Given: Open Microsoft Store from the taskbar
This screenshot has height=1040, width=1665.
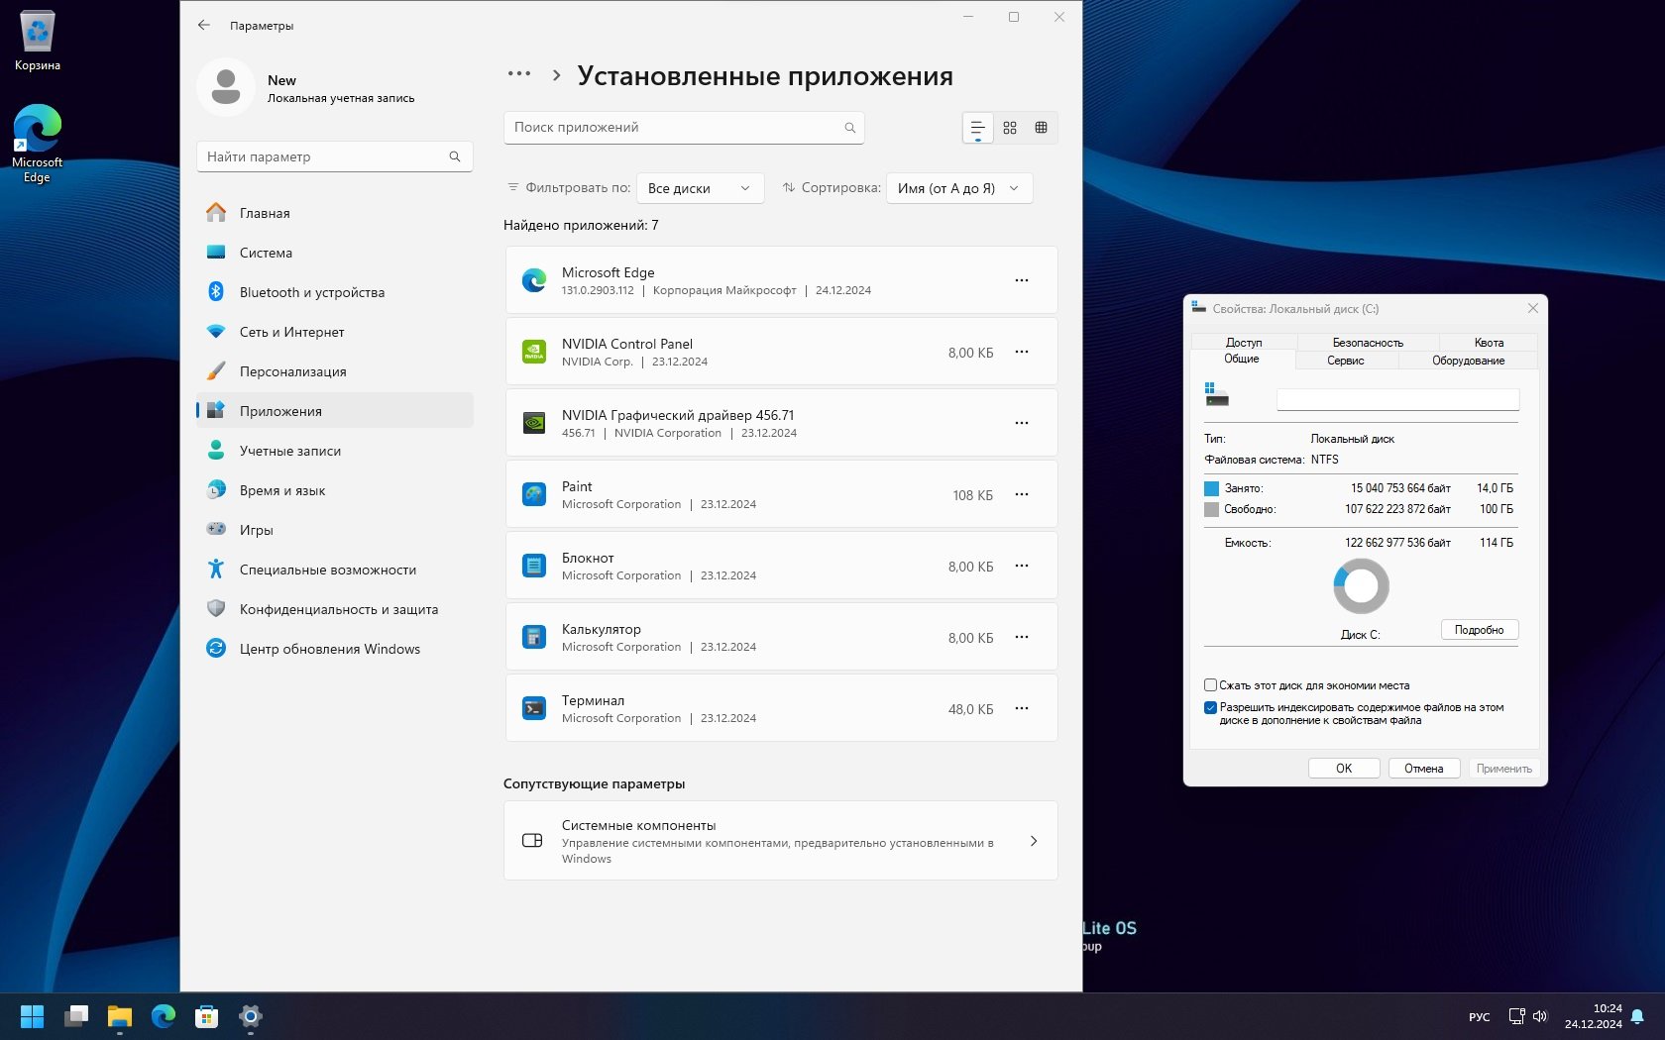Looking at the screenshot, I should tap(206, 1016).
